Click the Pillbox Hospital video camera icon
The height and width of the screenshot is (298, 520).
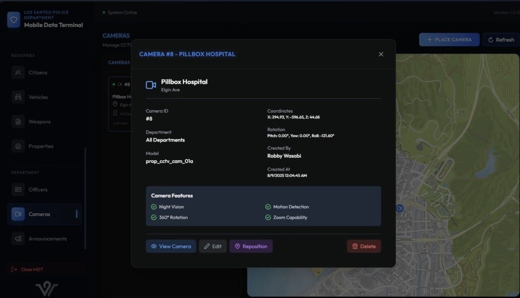[x=151, y=85]
